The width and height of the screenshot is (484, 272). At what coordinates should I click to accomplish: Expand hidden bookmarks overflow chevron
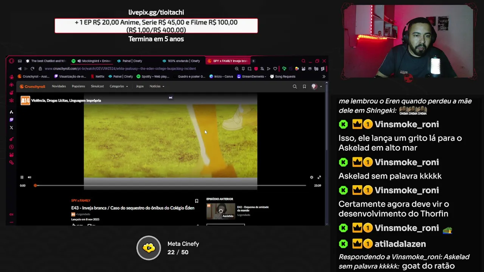point(324,77)
